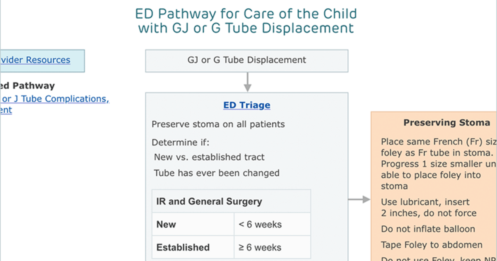Image resolution: width=497 pixels, height=261 pixels.
Task: Open the ED Triage link
Action: point(246,105)
